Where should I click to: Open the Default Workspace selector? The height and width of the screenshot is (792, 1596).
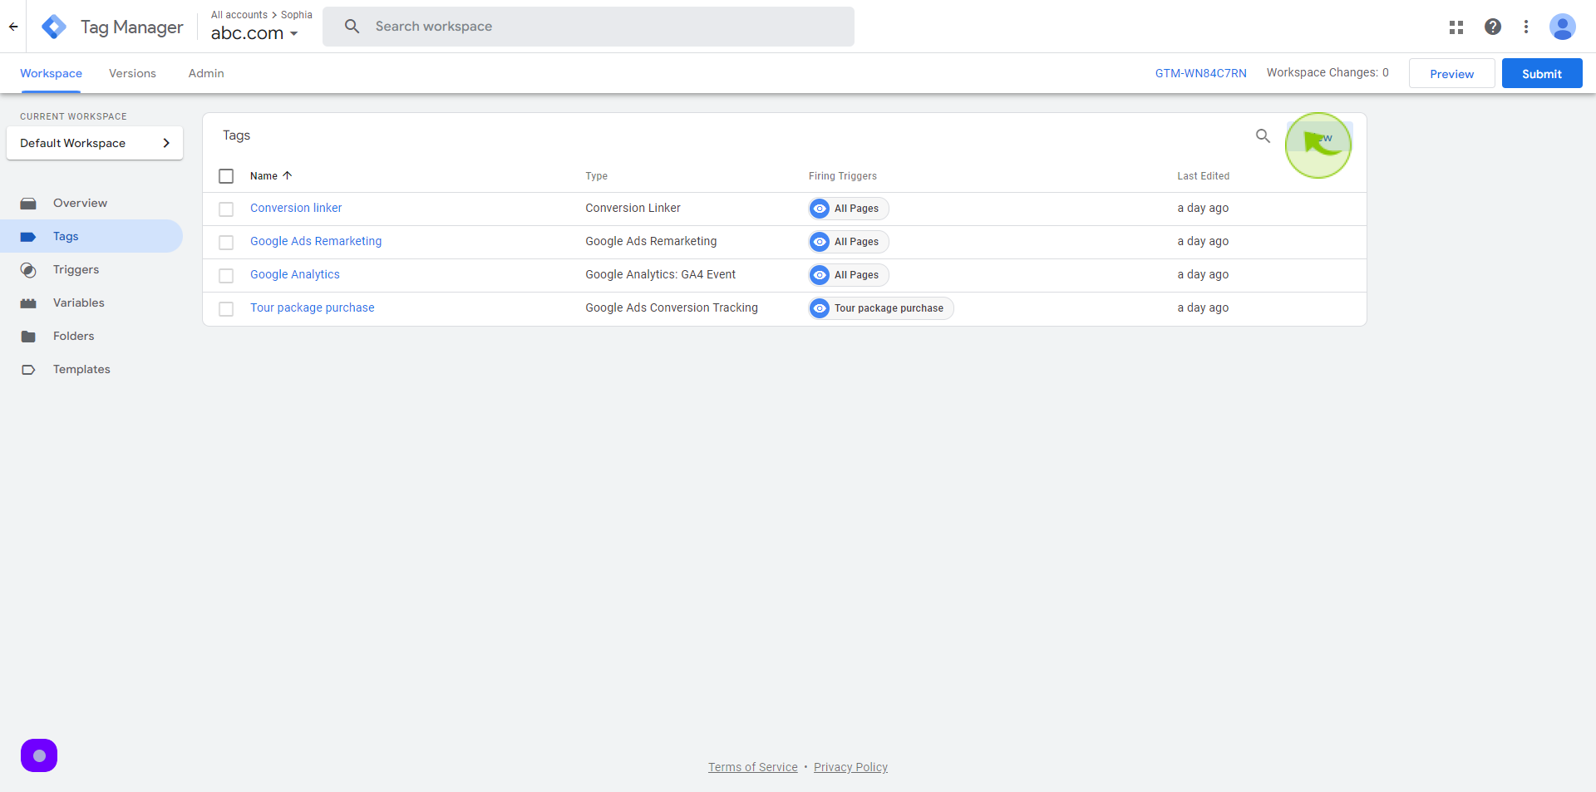coord(95,143)
